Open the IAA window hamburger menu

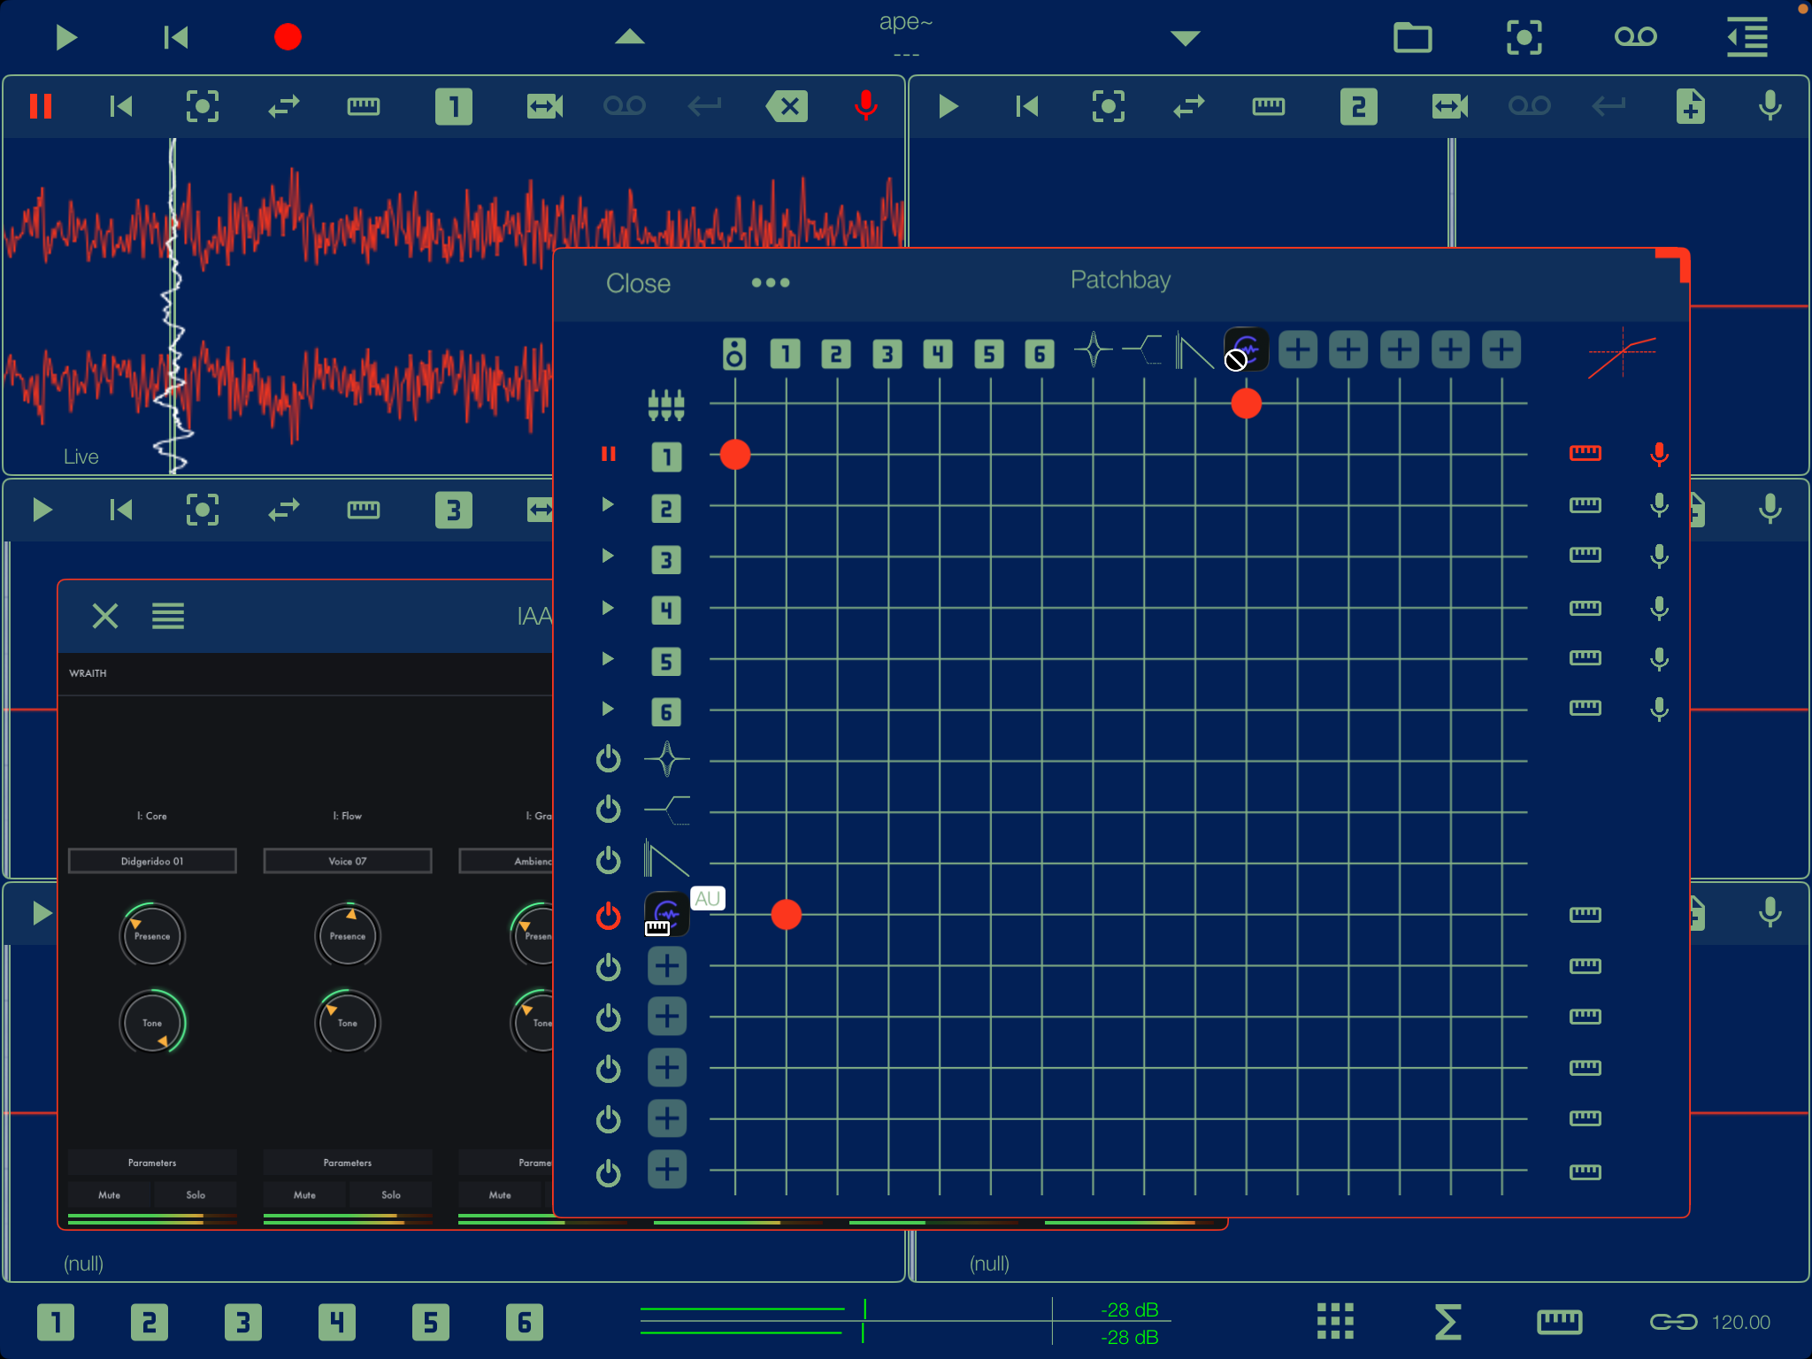tap(168, 616)
